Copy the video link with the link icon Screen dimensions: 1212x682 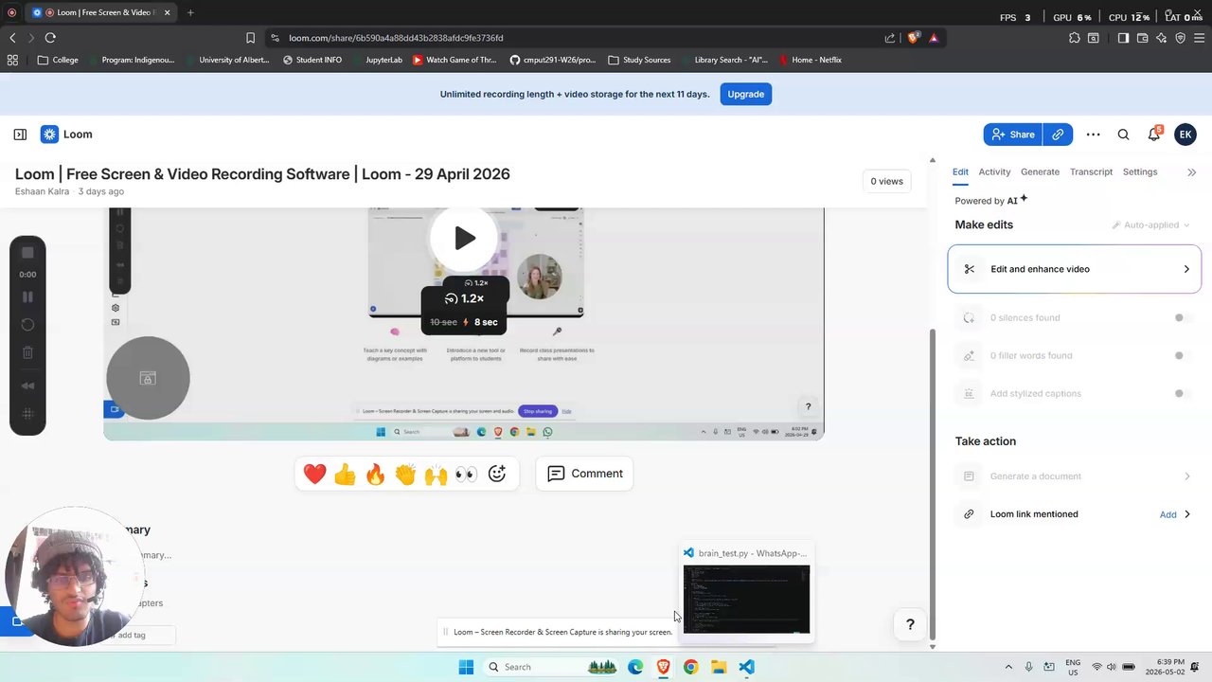pyautogui.click(x=1058, y=135)
